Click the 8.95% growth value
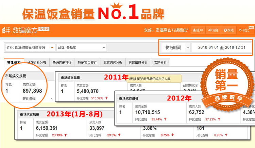The image size is (255, 148). tap(218, 135)
